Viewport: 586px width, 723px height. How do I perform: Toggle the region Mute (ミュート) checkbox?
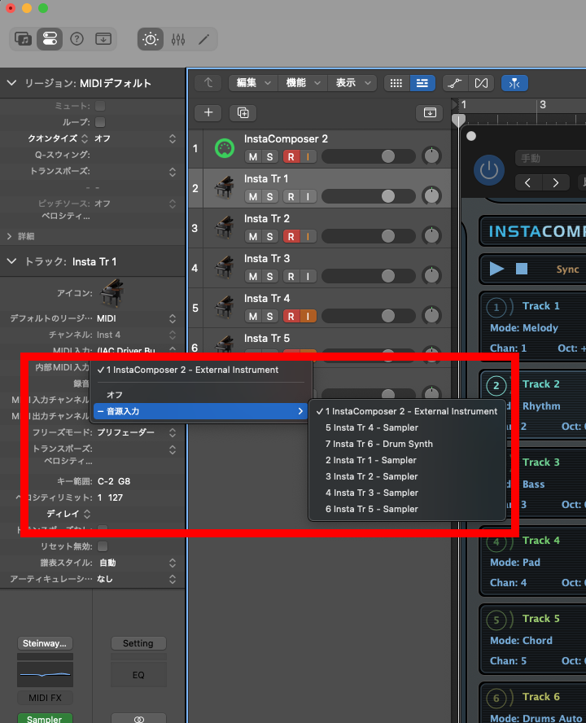100,106
